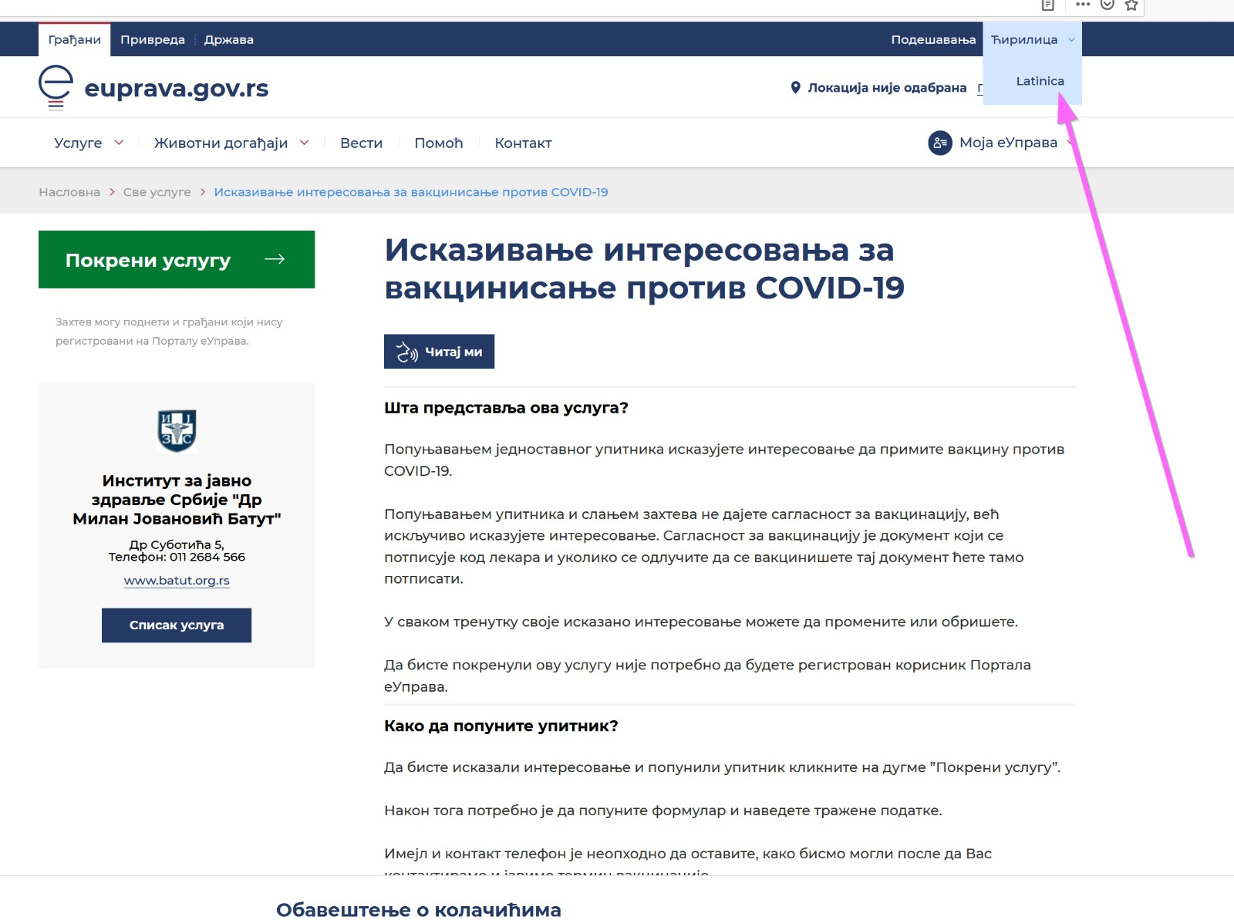Click the euprava.gov.rs logo icon
Screen dimensions: 1234x920
click(56, 87)
